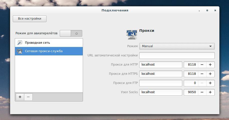Click the HTTP proxy host field
Viewport: 229px width, 120px height.
pos(161,65)
